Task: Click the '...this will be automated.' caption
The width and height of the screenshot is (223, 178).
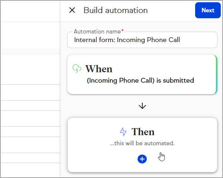Action: [x=142, y=143]
